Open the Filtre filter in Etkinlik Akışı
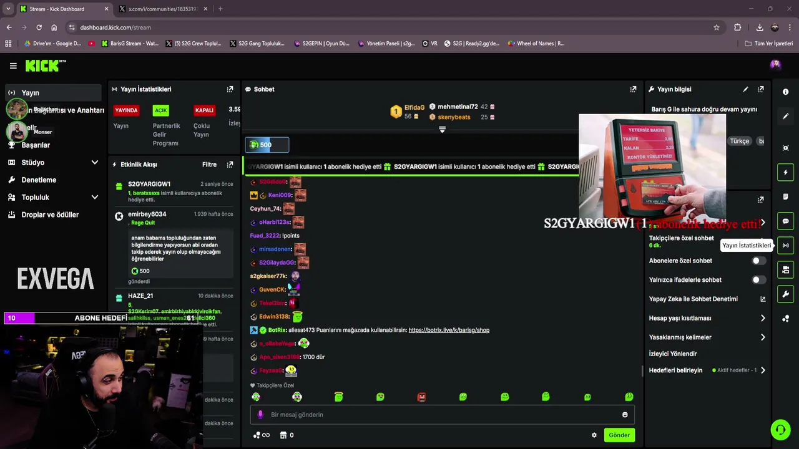 (x=209, y=165)
